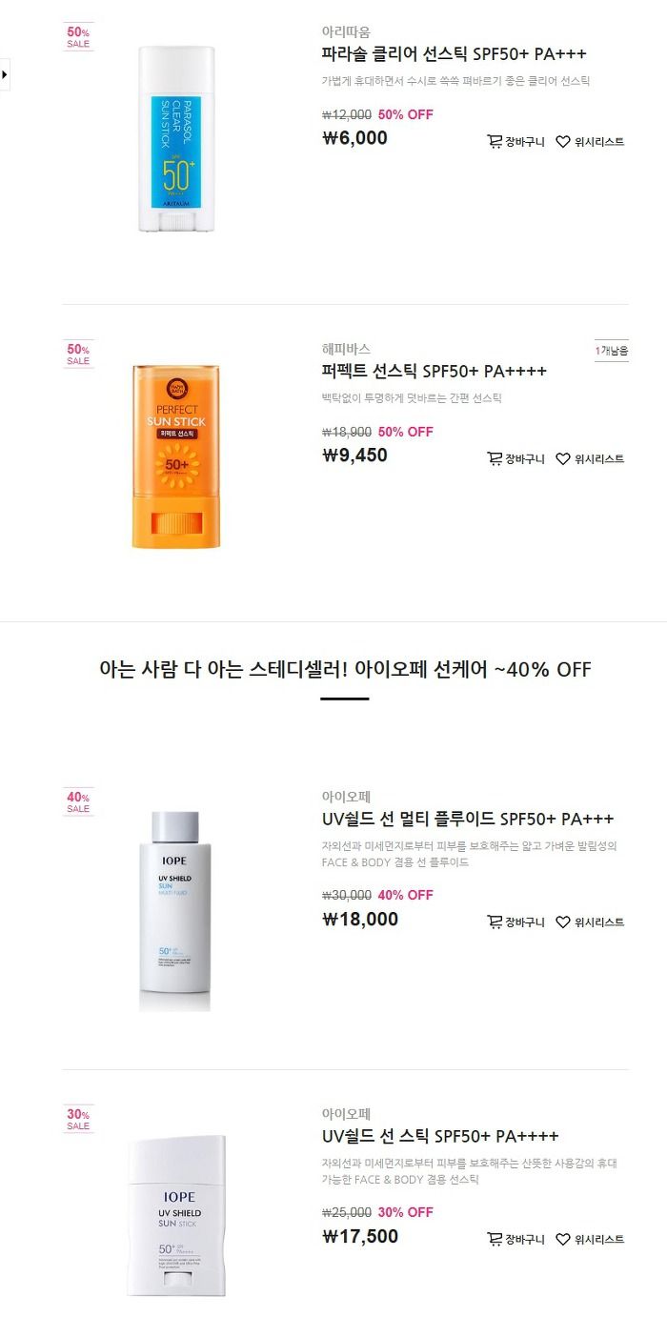667x1337 pixels.
Task: Open UV쉴드 선 멀티 플루이드 product title
Action: (x=468, y=819)
